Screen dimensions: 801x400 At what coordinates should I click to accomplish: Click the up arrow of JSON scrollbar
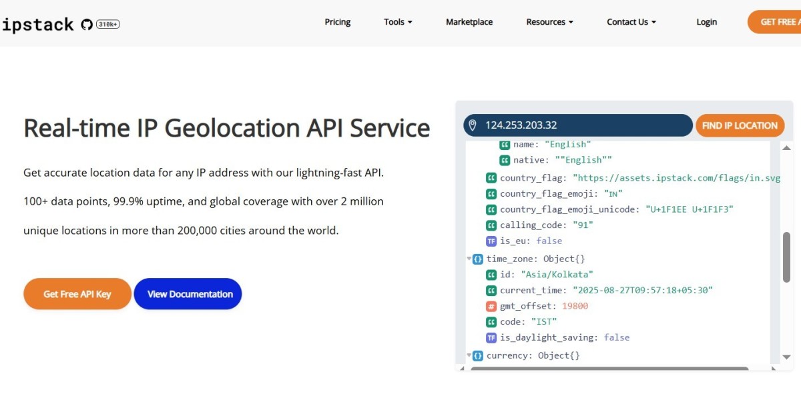coord(786,147)
